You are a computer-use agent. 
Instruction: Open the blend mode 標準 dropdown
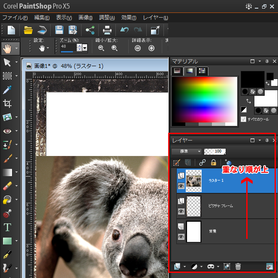tap(187, 151)
